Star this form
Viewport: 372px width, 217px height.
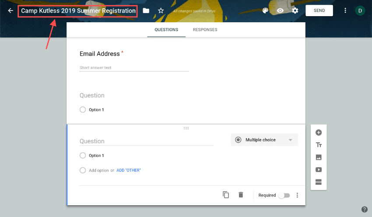coord(161,10)
